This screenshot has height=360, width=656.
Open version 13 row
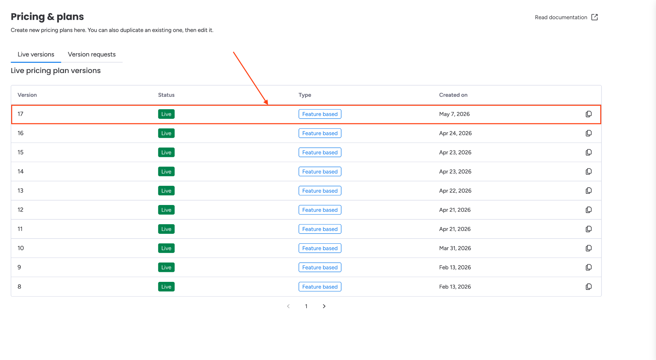(x=306, y=191)
